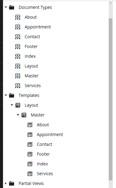Click the Services template icon
This screenshot has width=116, height=188.
(30, 174)
